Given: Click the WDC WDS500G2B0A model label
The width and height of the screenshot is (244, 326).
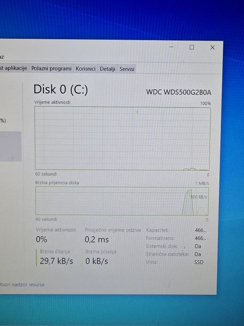Looking at the screenshot, I should point(178,92).
